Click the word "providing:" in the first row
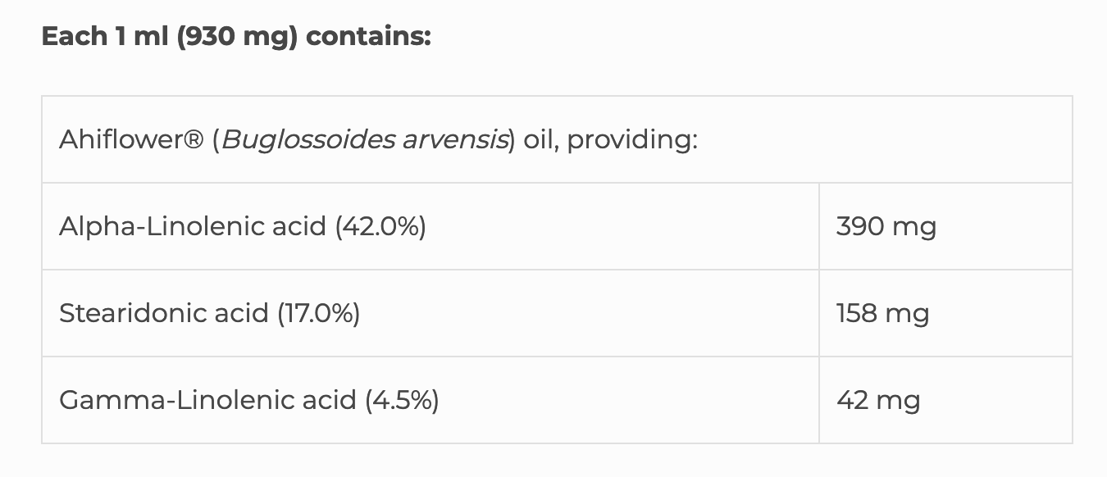 632,140
